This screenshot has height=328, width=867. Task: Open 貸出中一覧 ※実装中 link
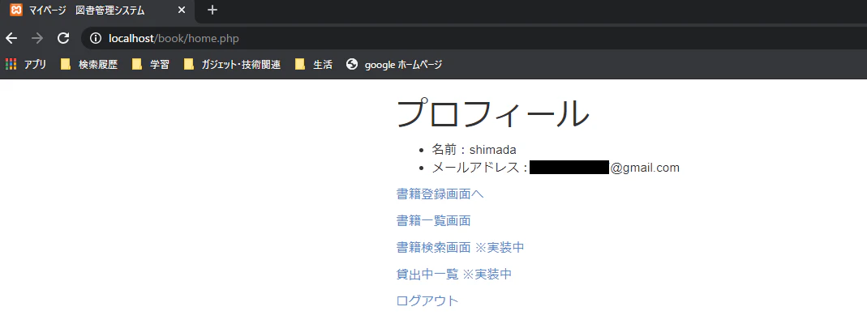pos(454,274)
